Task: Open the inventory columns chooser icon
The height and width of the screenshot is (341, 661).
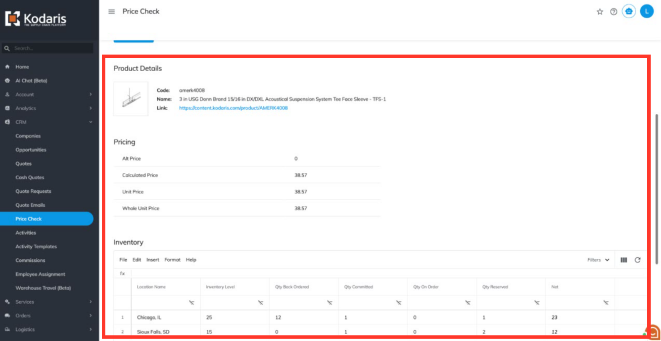Action: tap(623, 260)
